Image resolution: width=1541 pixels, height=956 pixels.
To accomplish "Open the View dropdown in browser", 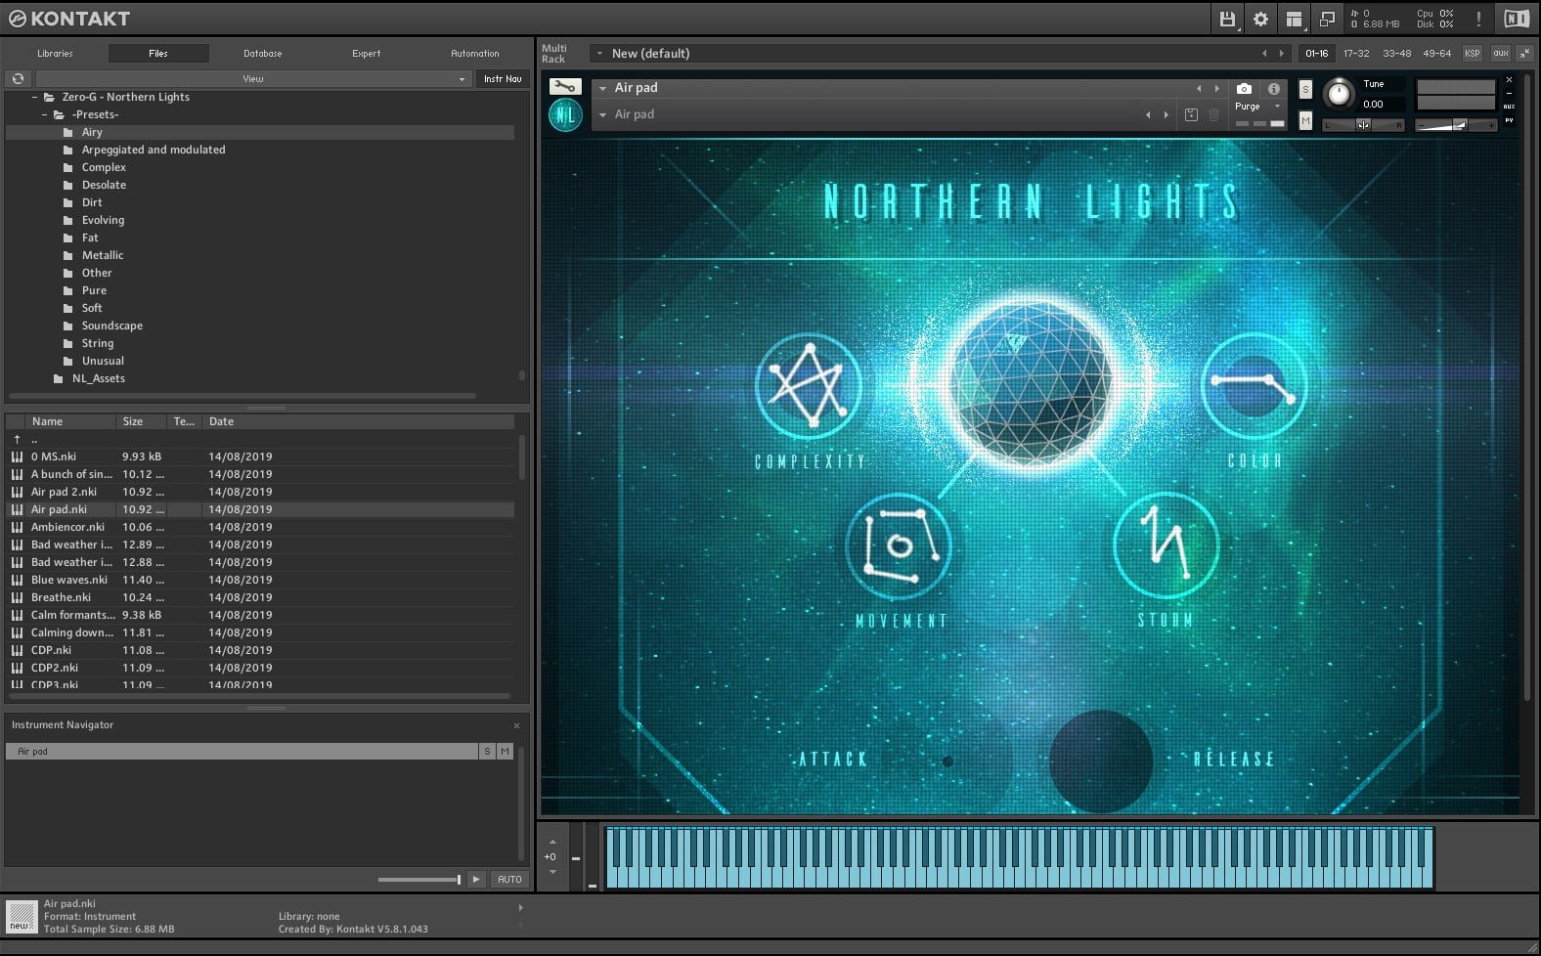I will click(253, 78).
